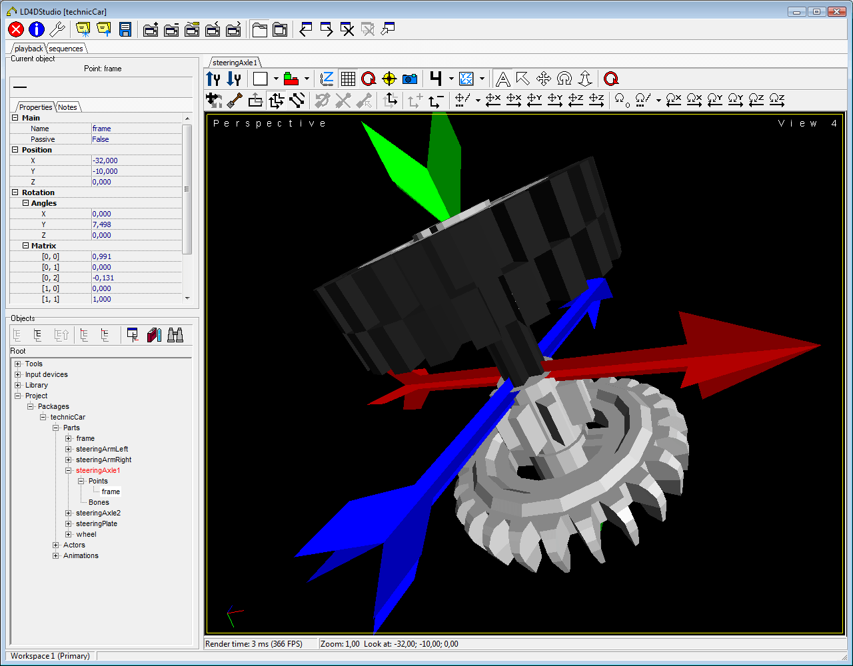Collapse the Rotation property group
This screenshot has height=666, width=853.
point(15,192)
